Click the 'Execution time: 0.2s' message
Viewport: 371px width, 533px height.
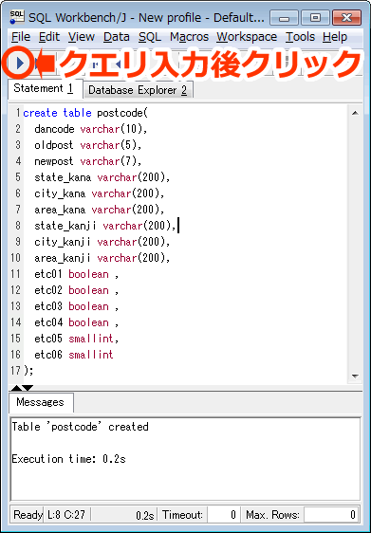(68, 459)
